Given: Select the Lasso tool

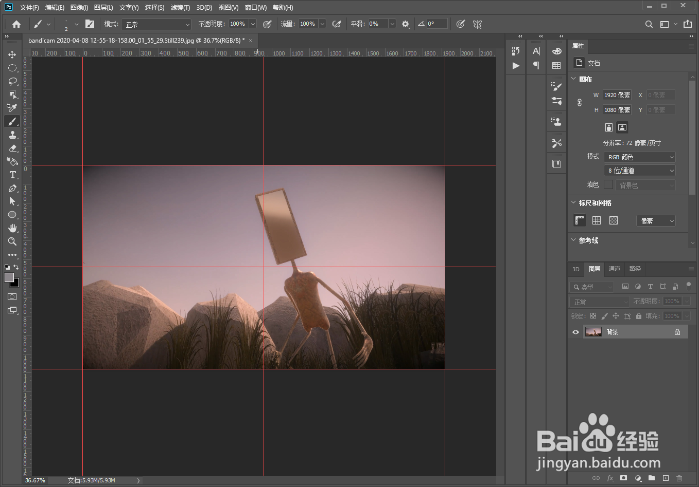Looking at the screenshot, I should tap(12, 81).
